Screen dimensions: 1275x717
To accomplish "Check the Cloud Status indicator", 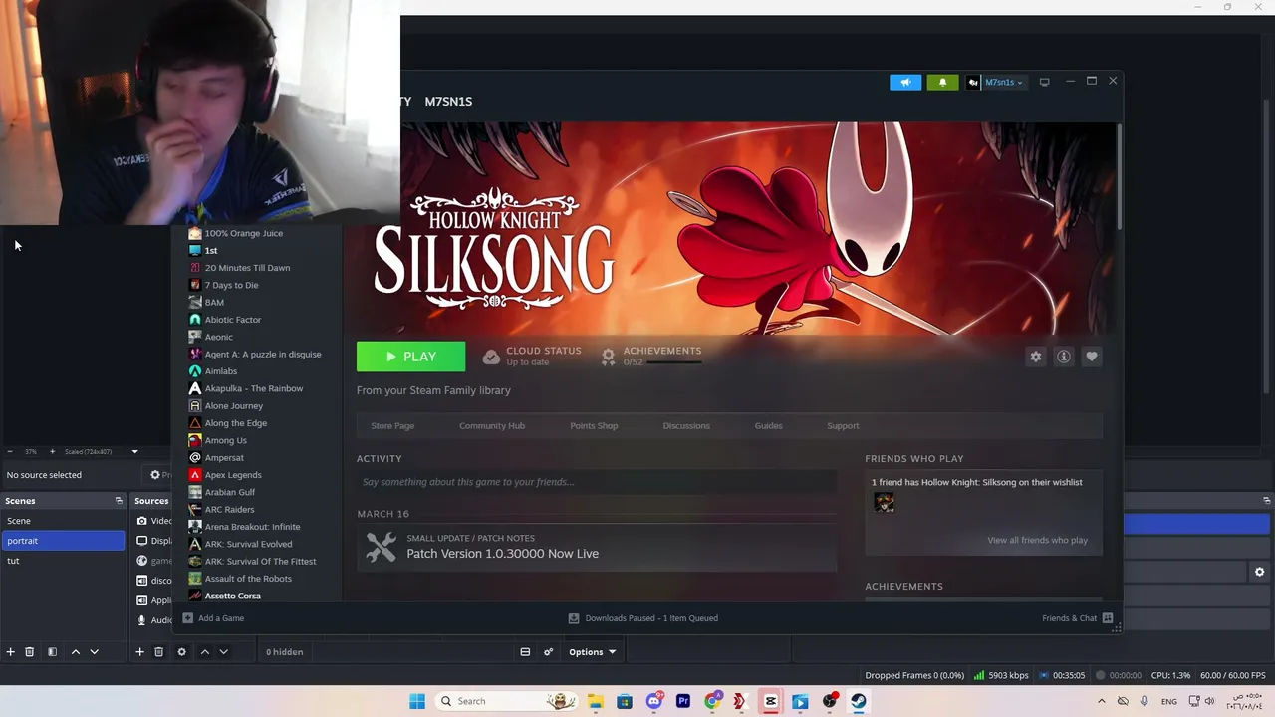I will tap(532, 356).
